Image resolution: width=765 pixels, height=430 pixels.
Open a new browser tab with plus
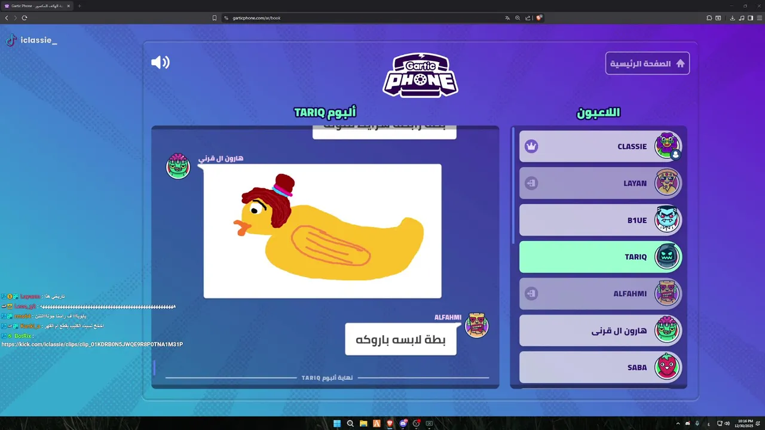coord(79,6)
